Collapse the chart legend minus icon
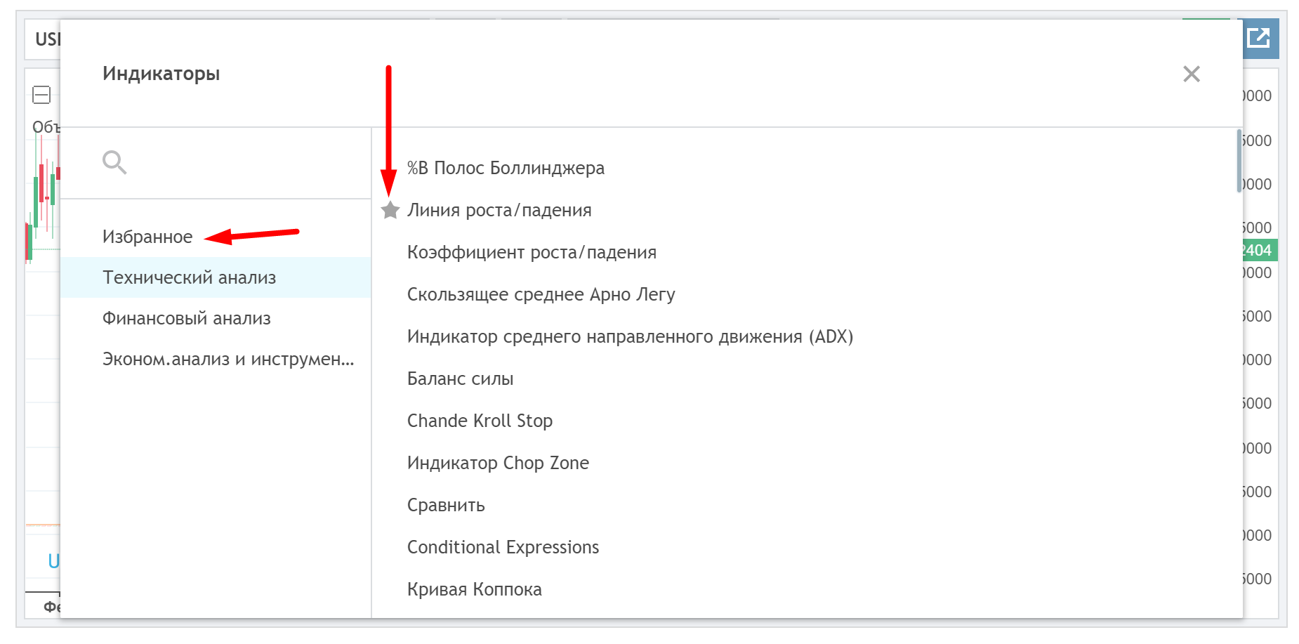This screenshot has height=644, width=1299. pos(42,95)
